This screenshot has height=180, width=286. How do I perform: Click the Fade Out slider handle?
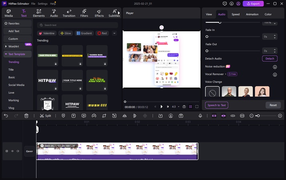point(207,51)
